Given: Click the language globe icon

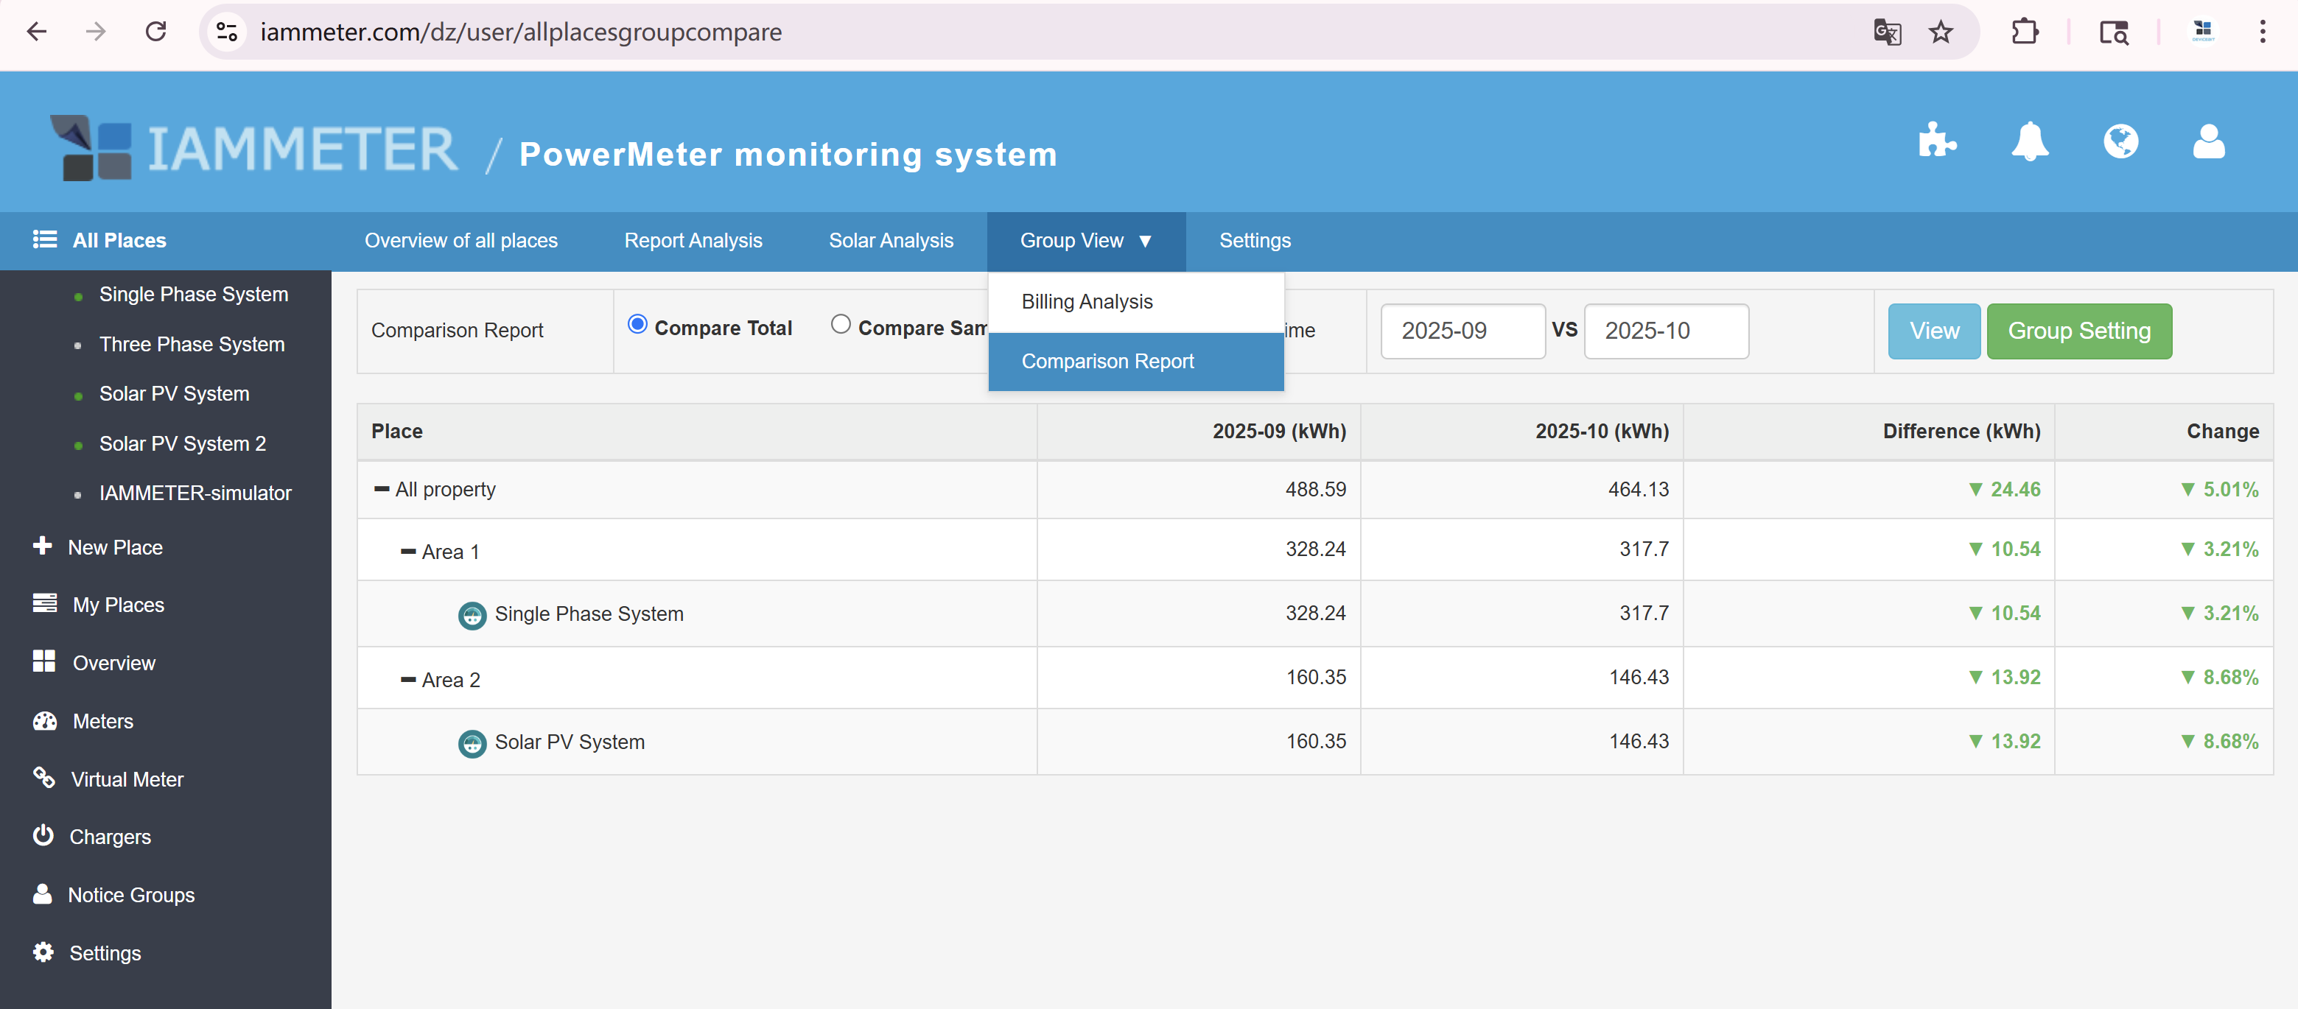Looking at the screenshot, I should tap(2120, 141).
